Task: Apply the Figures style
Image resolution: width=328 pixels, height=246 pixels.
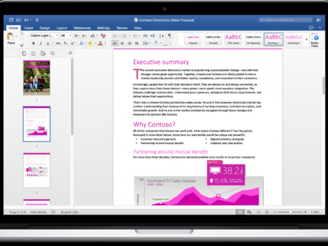Action: [x=193, y=39]
